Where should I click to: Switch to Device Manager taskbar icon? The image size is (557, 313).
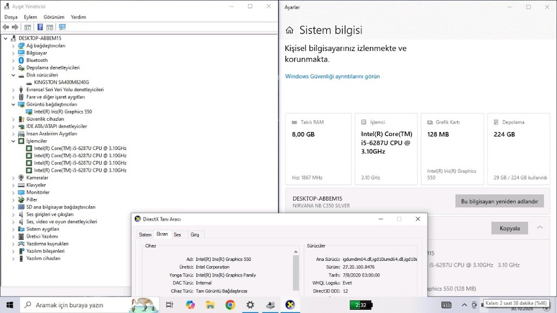(x=270, y=305)
